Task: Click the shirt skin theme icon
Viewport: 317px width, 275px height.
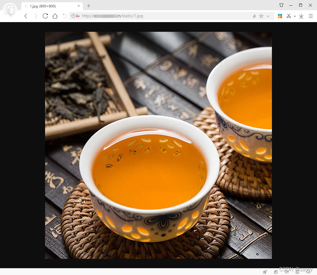Action: 282,5
